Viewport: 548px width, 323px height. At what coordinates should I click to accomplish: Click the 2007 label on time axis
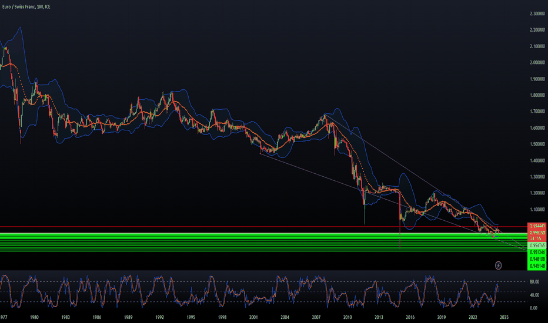click(316, 317)
